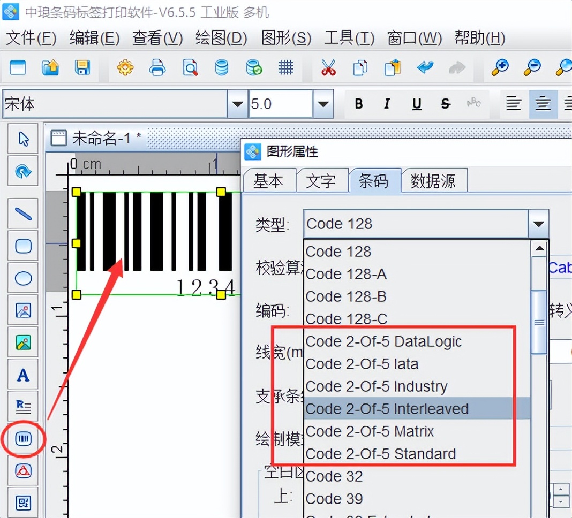Click the database connection icon
The image size is (572, 518).
(222, 67)
